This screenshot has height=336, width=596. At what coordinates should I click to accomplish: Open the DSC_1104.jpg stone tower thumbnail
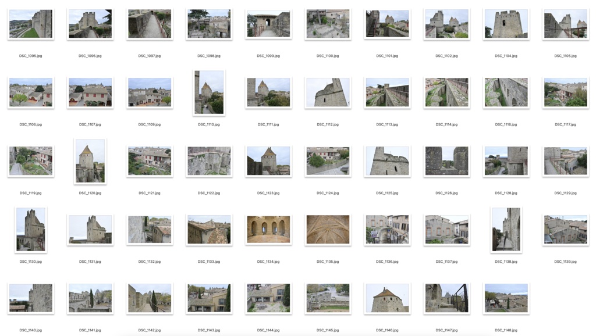coord(506,24)
